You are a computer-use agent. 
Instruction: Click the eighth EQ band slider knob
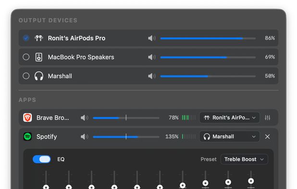pyautogui.click(x=205, y=183)
